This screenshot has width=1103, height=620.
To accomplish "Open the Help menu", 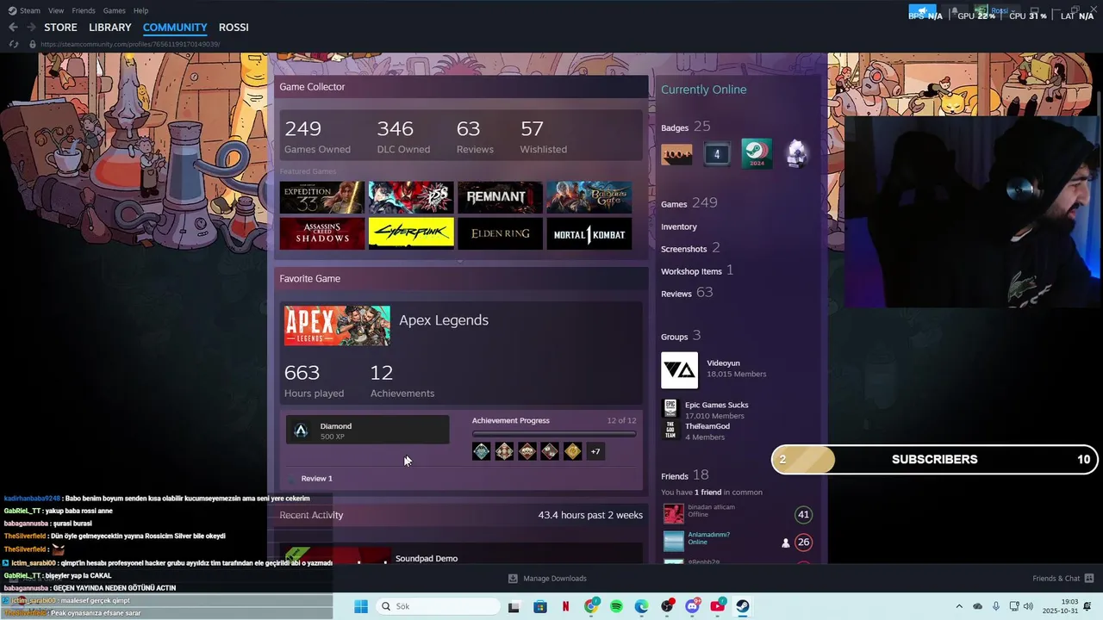I will [140, 10].
